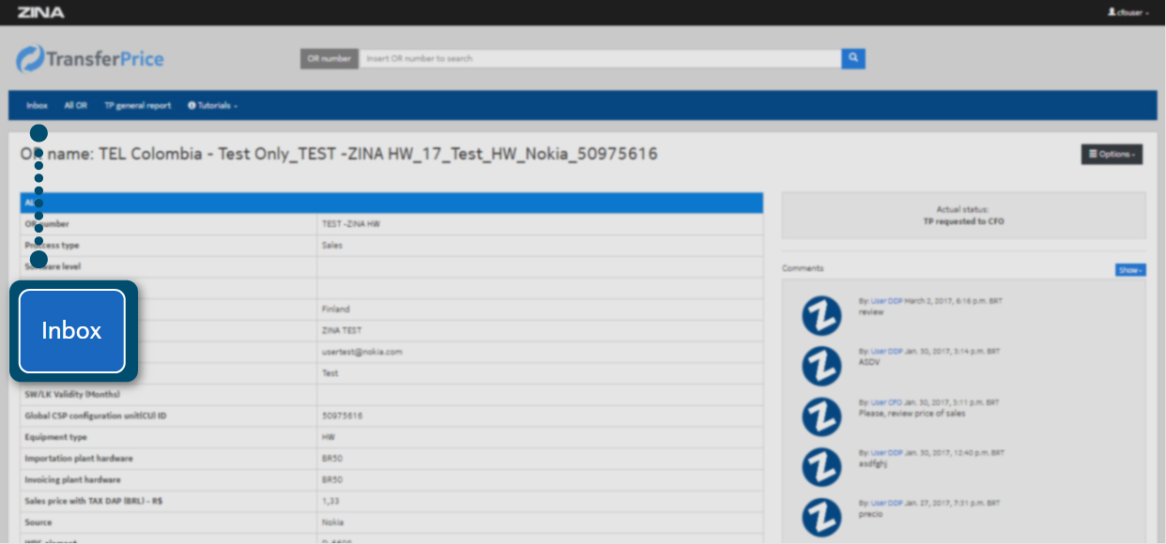Viewport: 1166px width, 544px height.
Task: Click the TransferPrice logo
Action: (x=90, y=59)
